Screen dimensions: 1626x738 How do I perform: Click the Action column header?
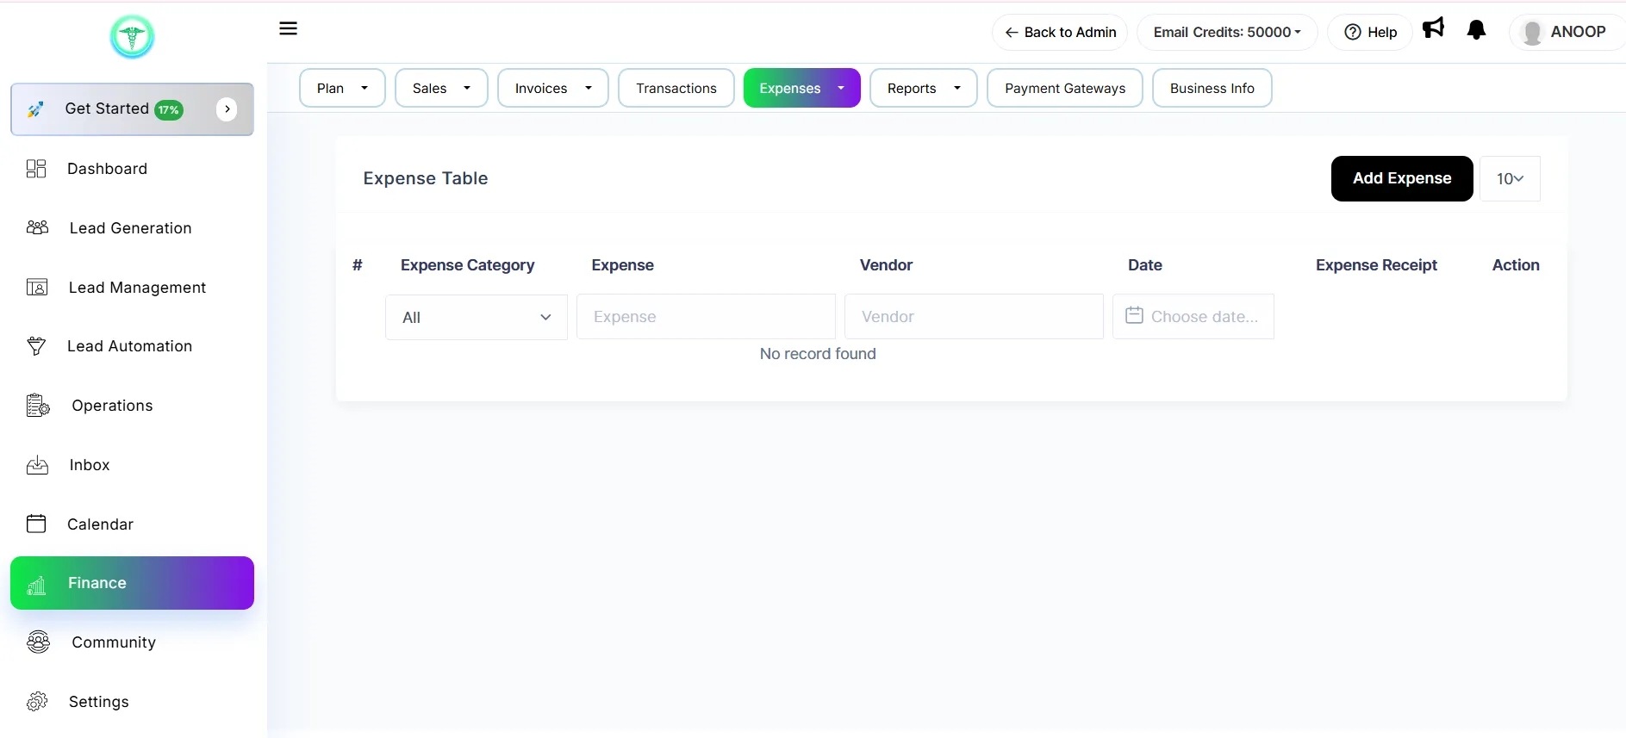(x=1516, y=265)
